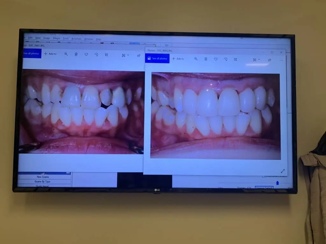
Task: Click rotate icon in front Photos window
Action: 226,59
